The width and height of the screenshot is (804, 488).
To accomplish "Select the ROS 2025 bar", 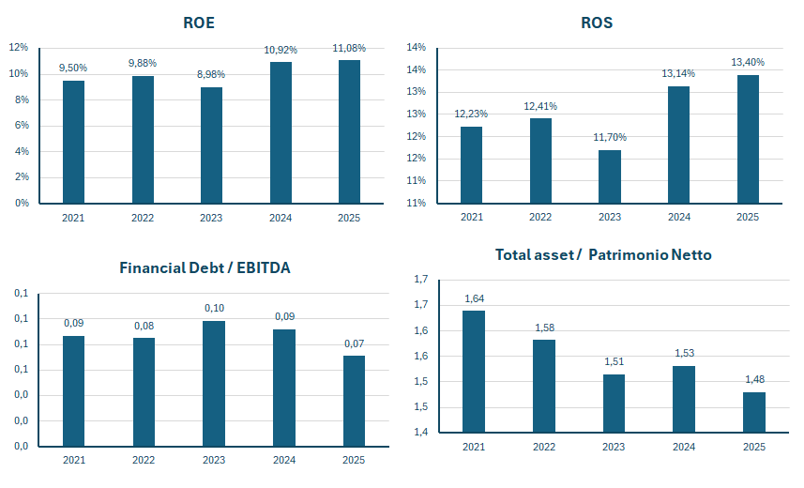I will click(748, 140).
